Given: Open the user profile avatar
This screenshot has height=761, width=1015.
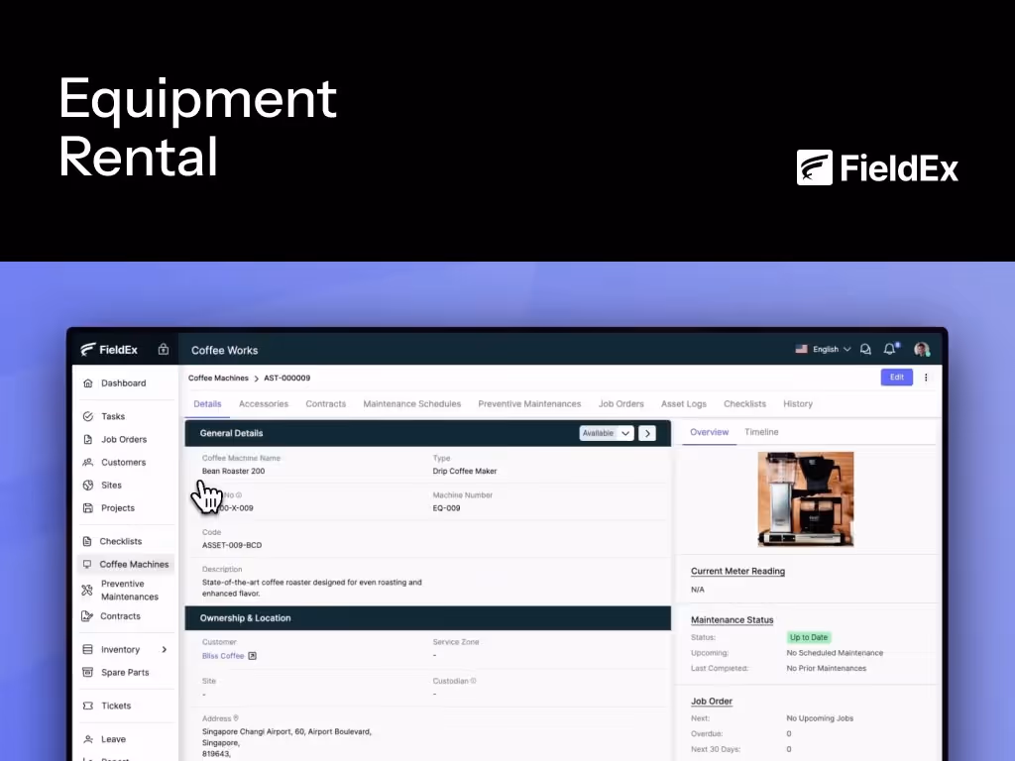Looking at the screenshot, I should pyautogui.click(x=922, y=350).
